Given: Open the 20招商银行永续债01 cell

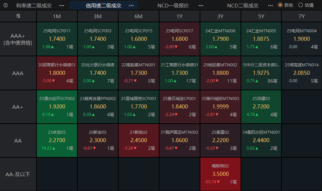Looking at the screenshot, I should coord(57,73).
